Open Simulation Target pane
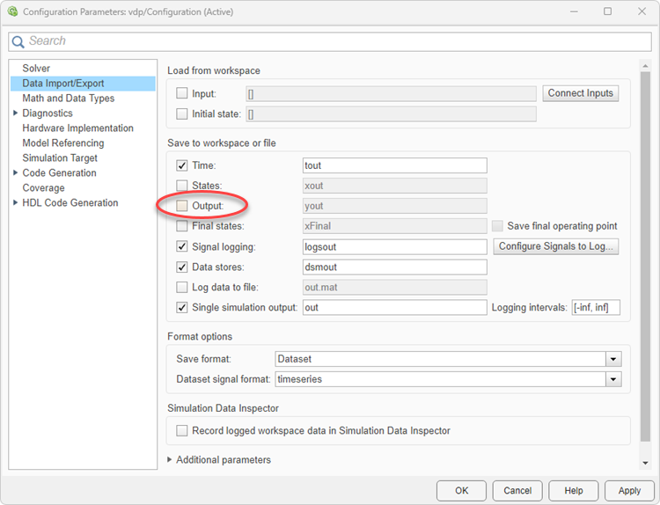Viewport: 660px width, 505px height. pos(60,157)
